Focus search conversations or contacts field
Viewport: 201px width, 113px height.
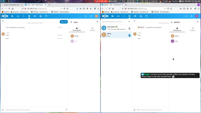pyautogui.click(x=114, y=21)
